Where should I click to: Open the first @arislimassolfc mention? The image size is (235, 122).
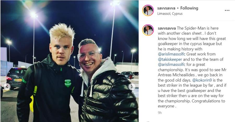coord(172,54)
